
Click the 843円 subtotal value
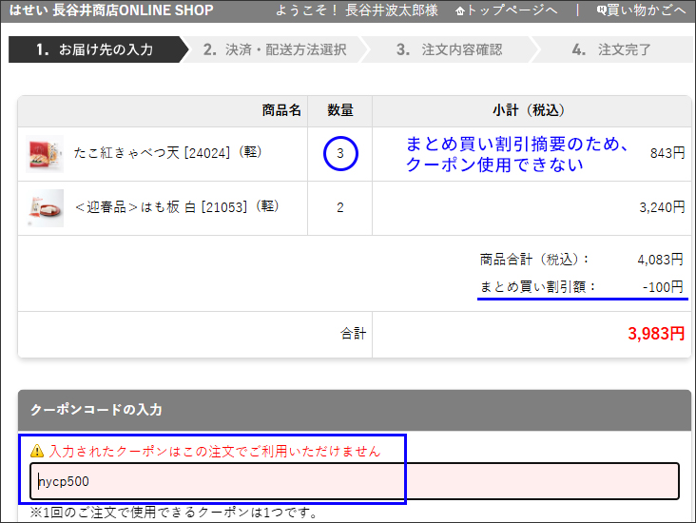[x=667, y=153]
